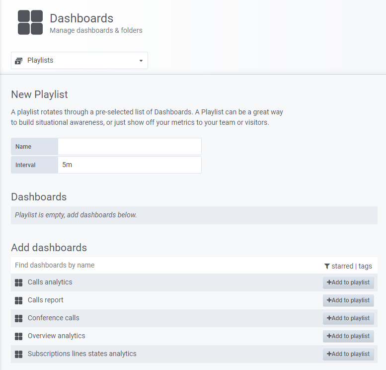Click the Calls report dashboard icon

[19, 300]
